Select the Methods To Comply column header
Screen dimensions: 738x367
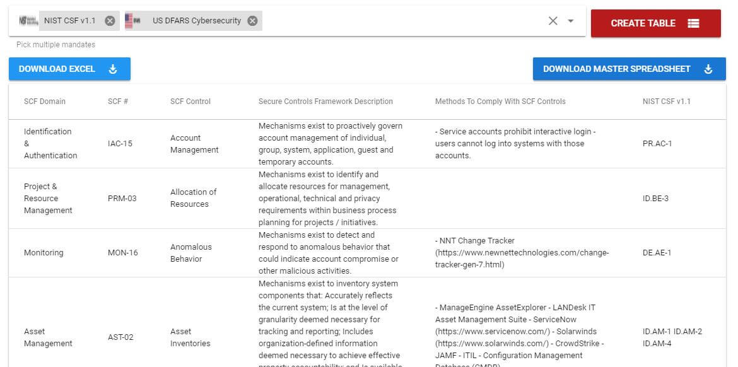[500, 102]
